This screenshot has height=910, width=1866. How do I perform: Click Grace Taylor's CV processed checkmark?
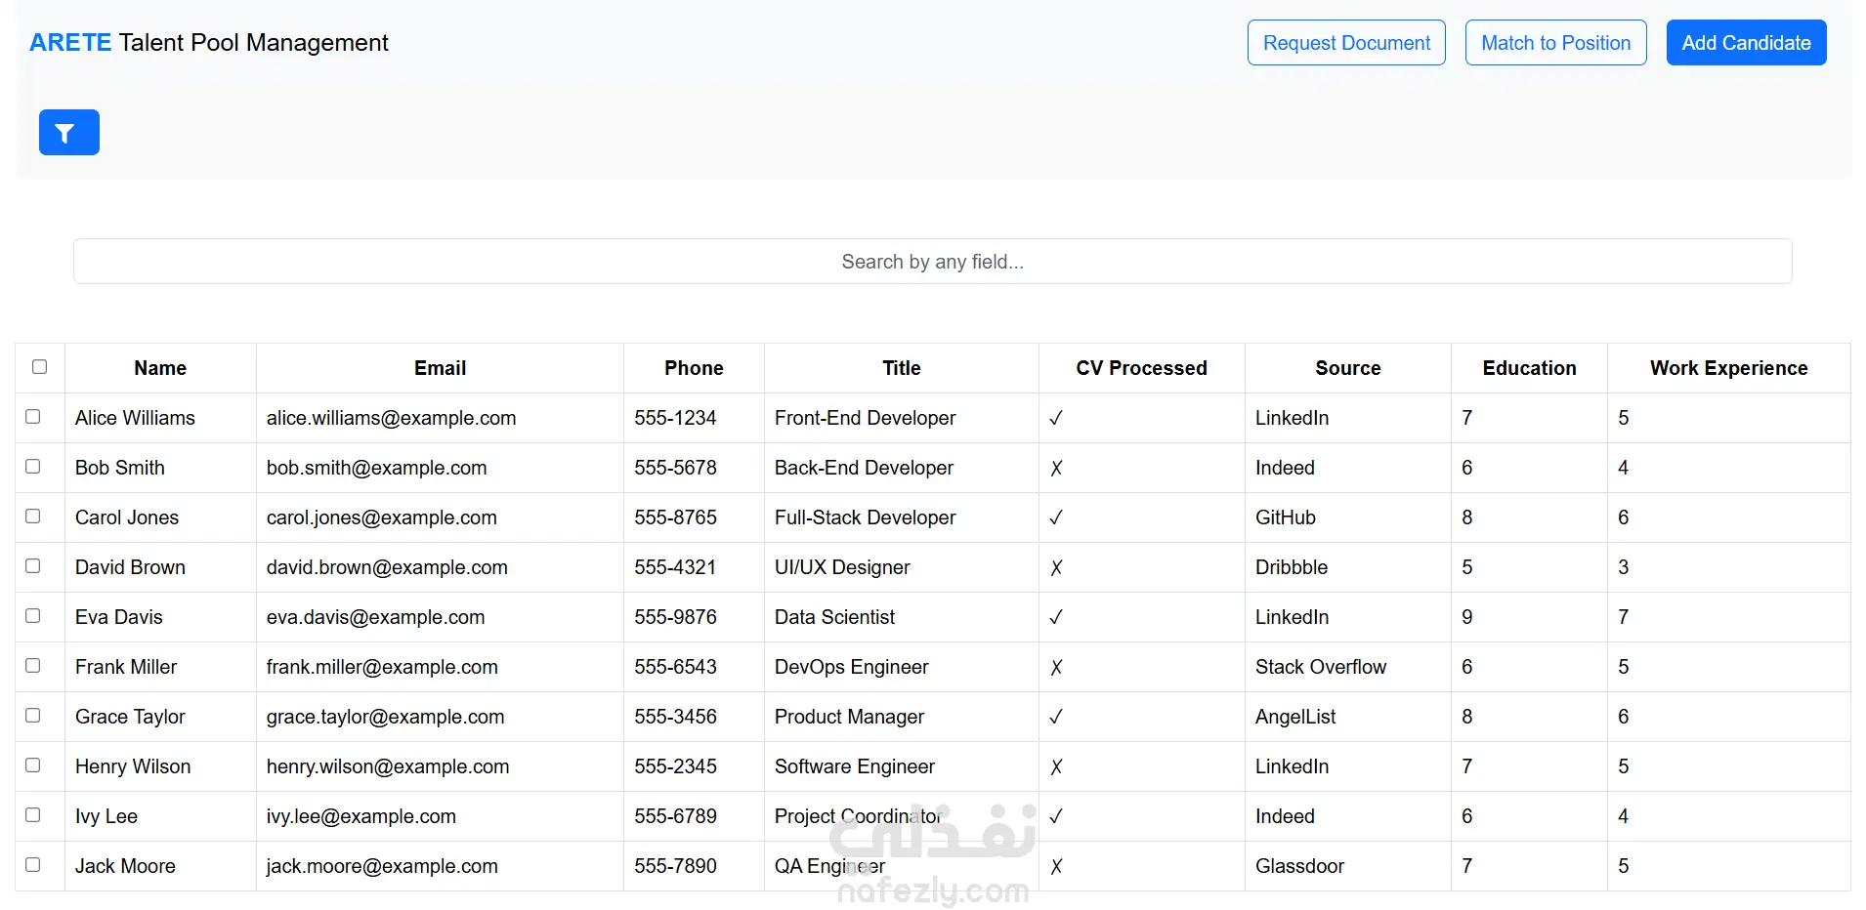(1056, 718)
